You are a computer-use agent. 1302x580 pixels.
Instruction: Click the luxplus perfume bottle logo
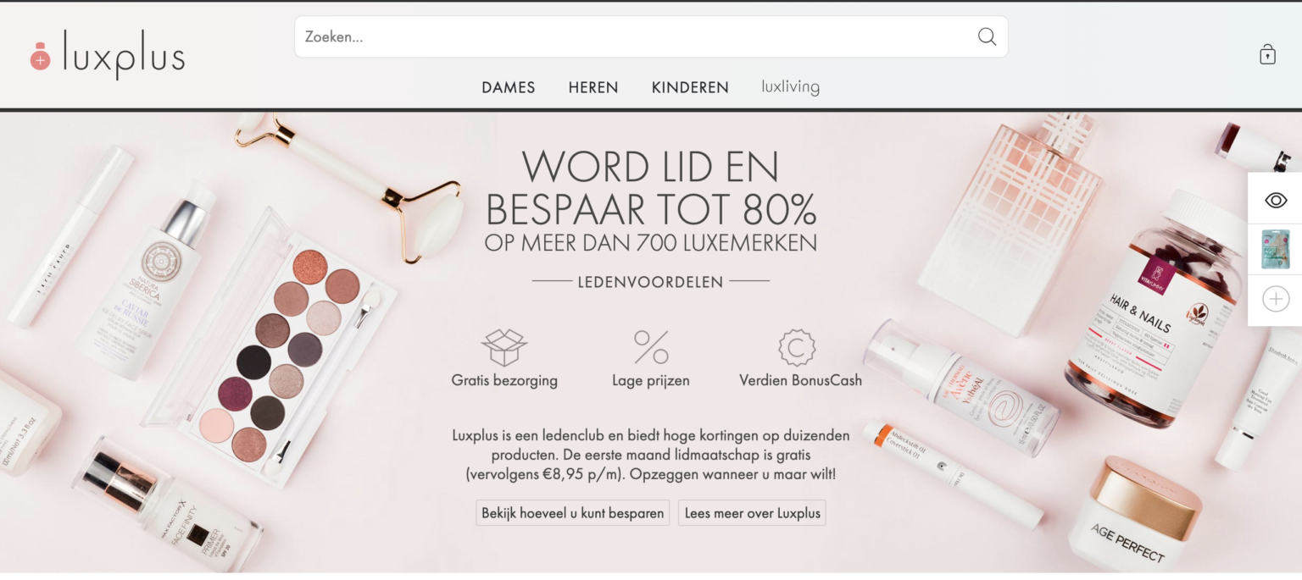pos(40,57)
